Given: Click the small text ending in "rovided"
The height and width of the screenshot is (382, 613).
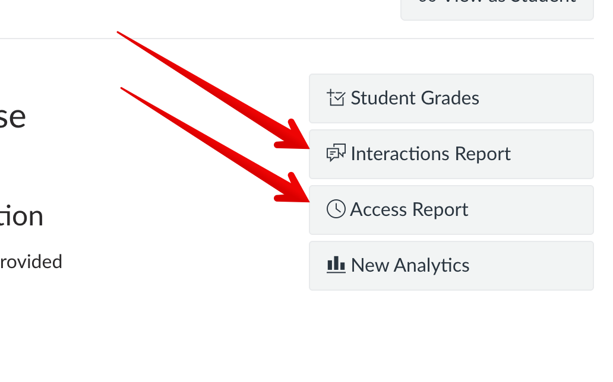Looking at the screenshot, I should point(31,262).
